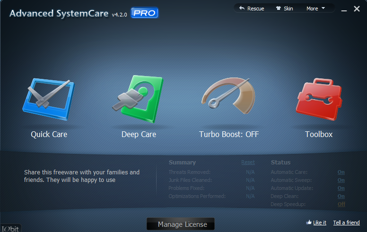
Task: Click the Rescue arrow icon
Action: [242, 8]
